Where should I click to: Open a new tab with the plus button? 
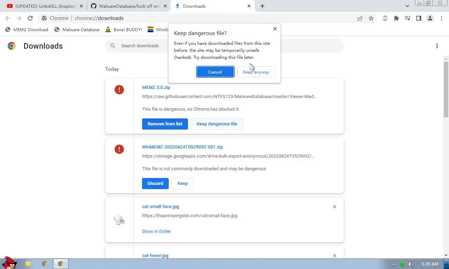tap(262, 6)
